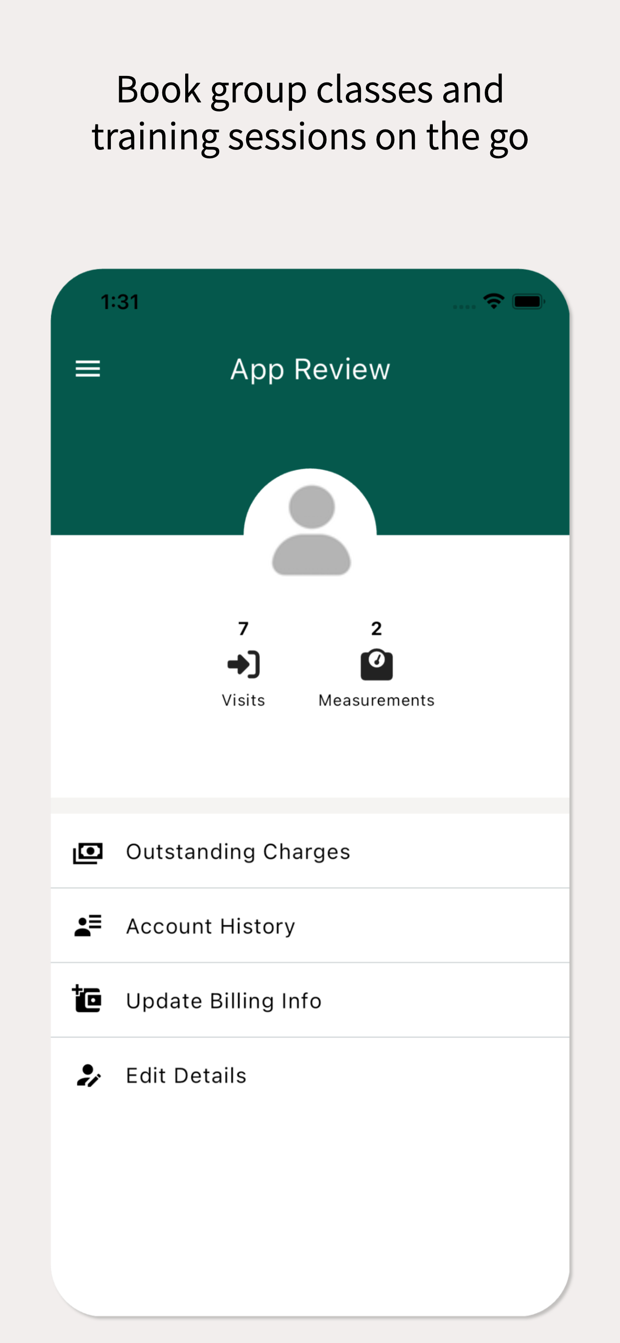Open the Visits check-in icon
The height and width of the screenshot is (1343, 620).
click(x=243, y=665)
